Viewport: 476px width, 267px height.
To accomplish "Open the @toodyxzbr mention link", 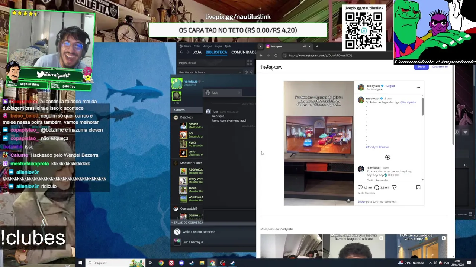I will [408, 102].
